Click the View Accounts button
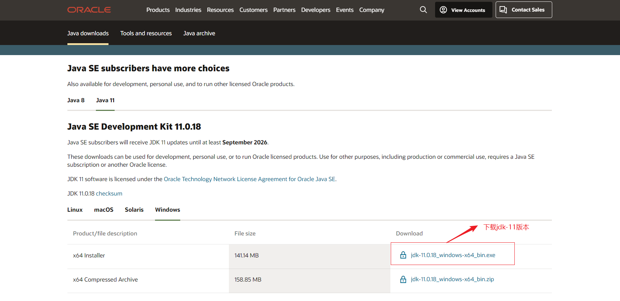This screenshot has height=301, width=620. pos(463,10)
